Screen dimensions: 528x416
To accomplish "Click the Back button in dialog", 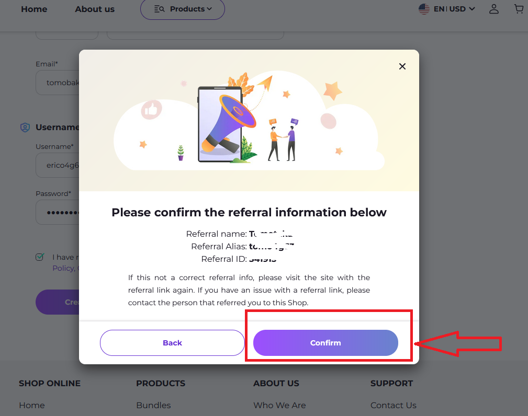I will 172,343.
